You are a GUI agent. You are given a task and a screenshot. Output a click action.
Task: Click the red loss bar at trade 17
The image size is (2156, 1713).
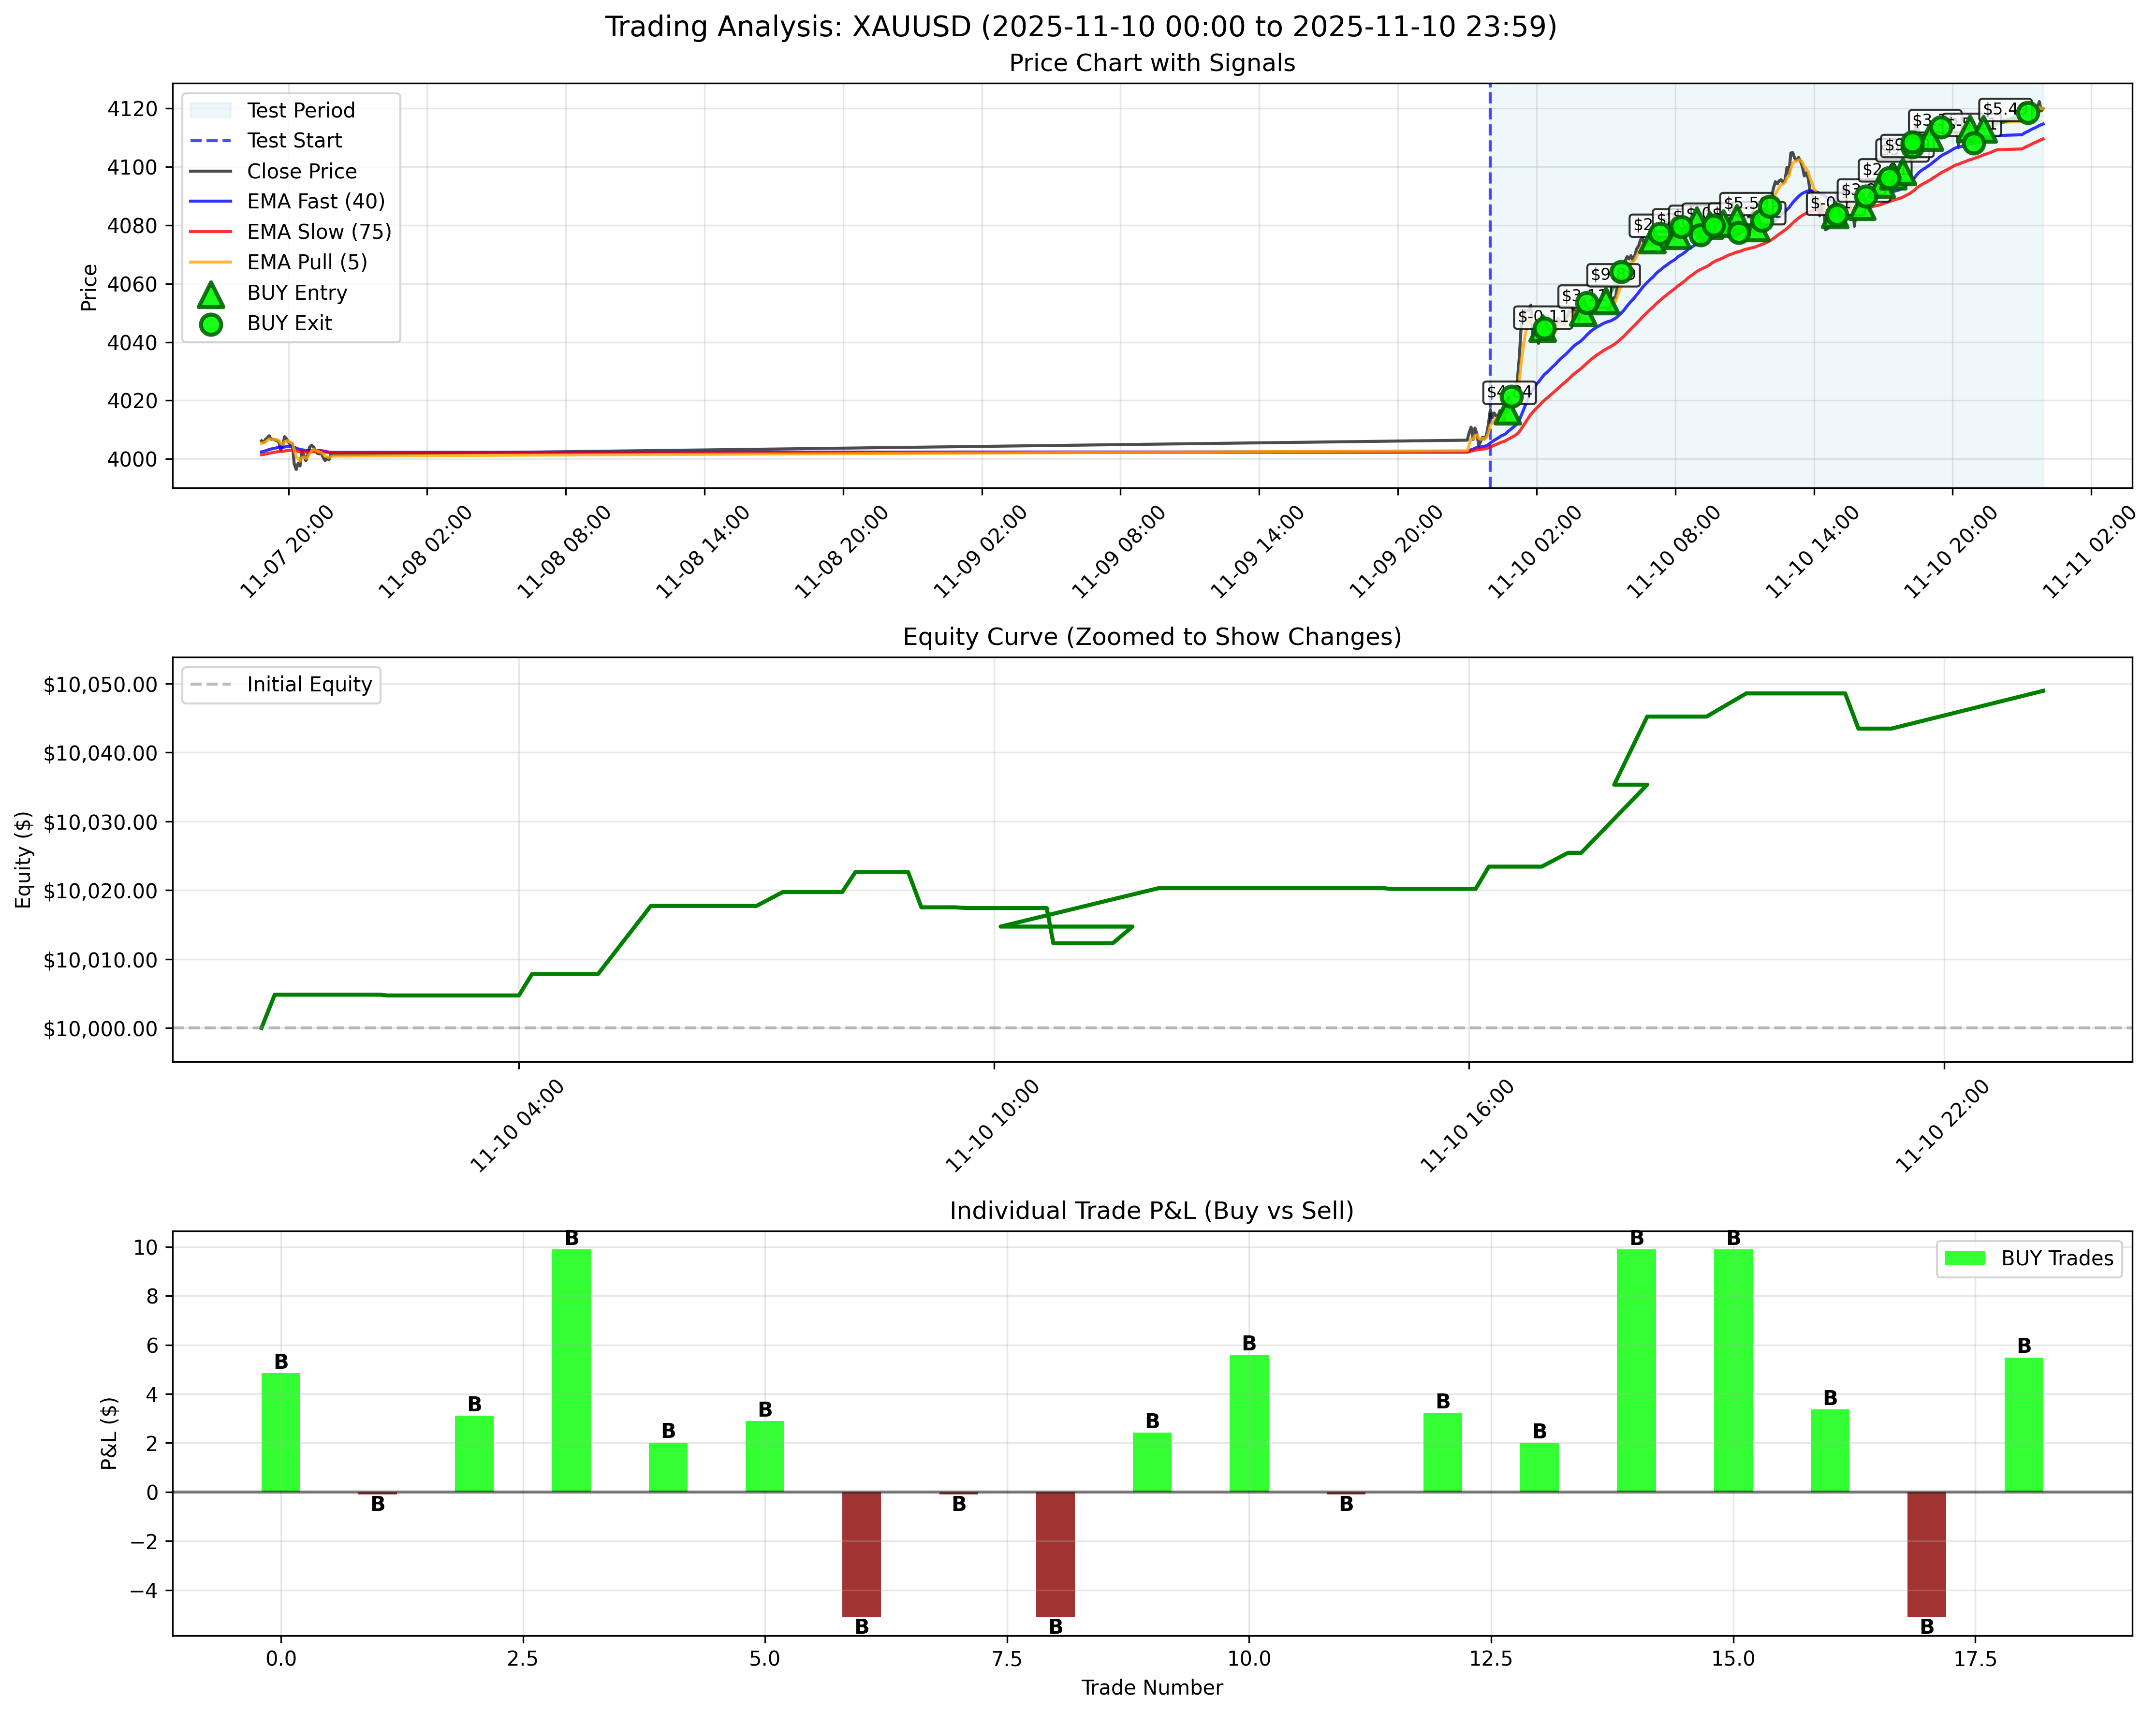1926,1553
